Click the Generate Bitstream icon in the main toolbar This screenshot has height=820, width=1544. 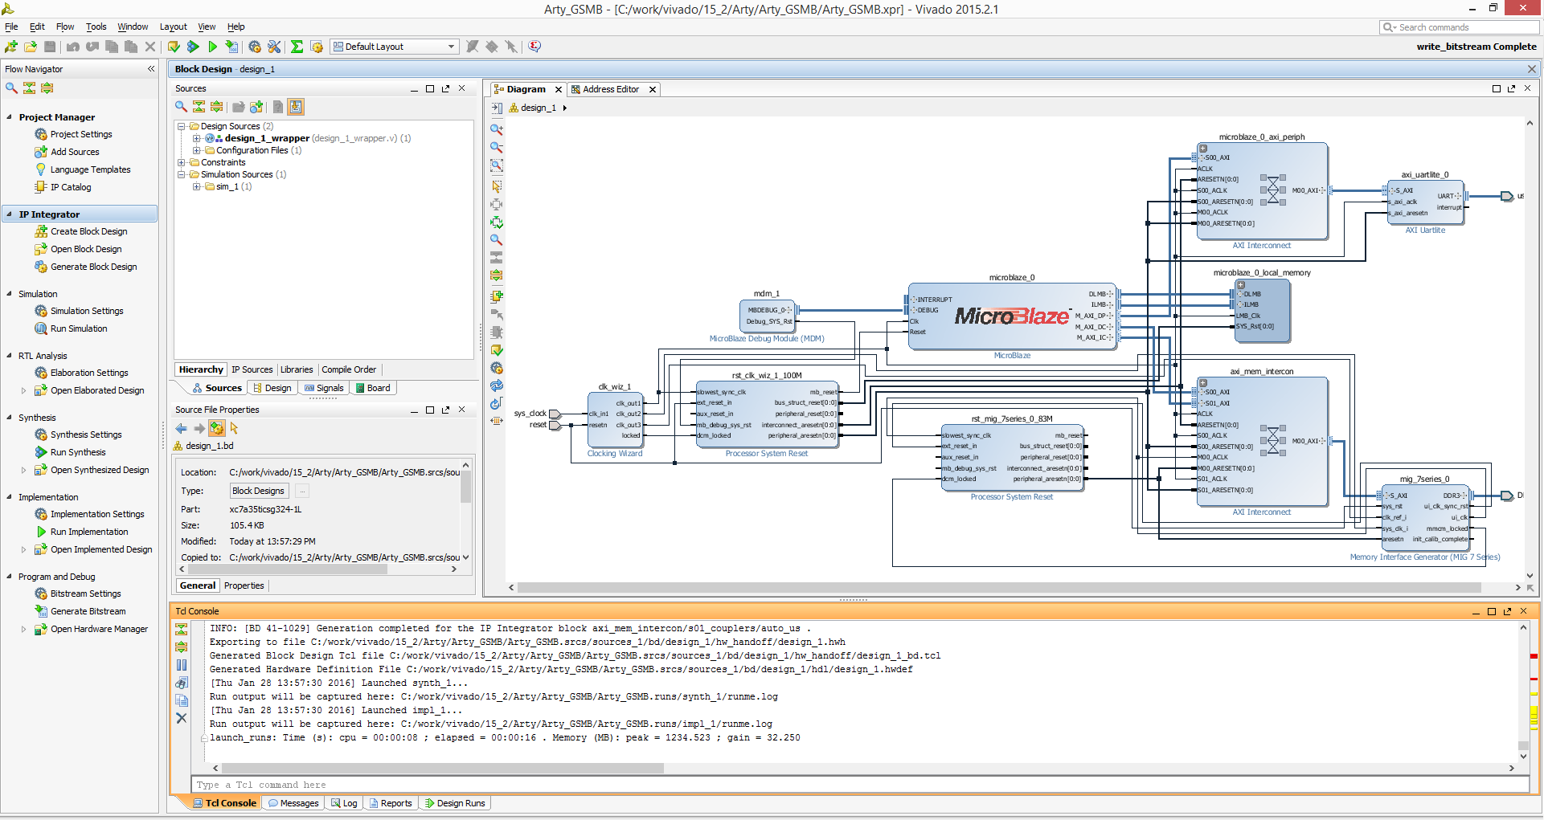pyautogui.click(x=231, y=47)
